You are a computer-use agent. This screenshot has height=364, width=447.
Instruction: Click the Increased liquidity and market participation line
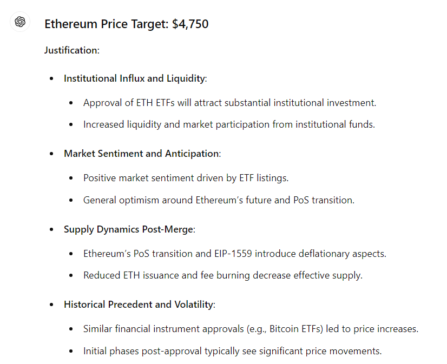(229, 124)
